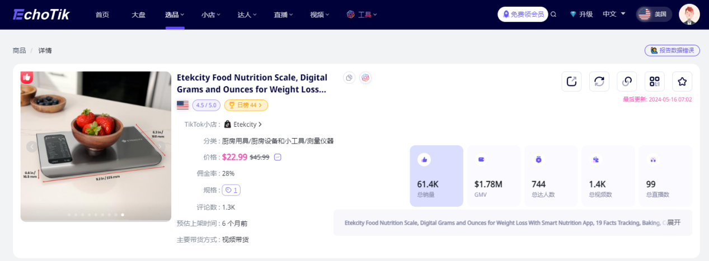
Task: Expand the 工具 tools menu
Action: (x=362, y=15)
